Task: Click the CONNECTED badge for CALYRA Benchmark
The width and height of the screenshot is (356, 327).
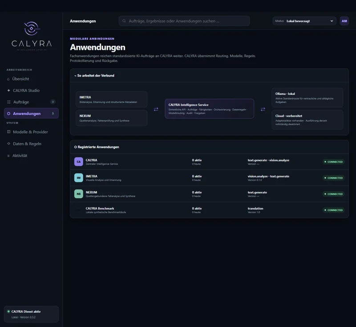Action: [333, 210]
